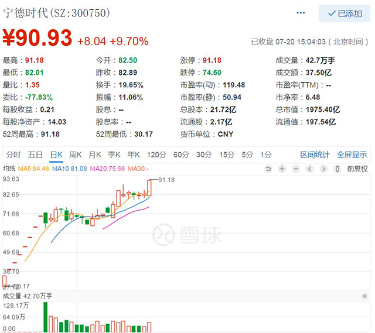Screen dimensions: 375x333
Task: Click the MA10:81.08 indicator label
Action: 70,169
